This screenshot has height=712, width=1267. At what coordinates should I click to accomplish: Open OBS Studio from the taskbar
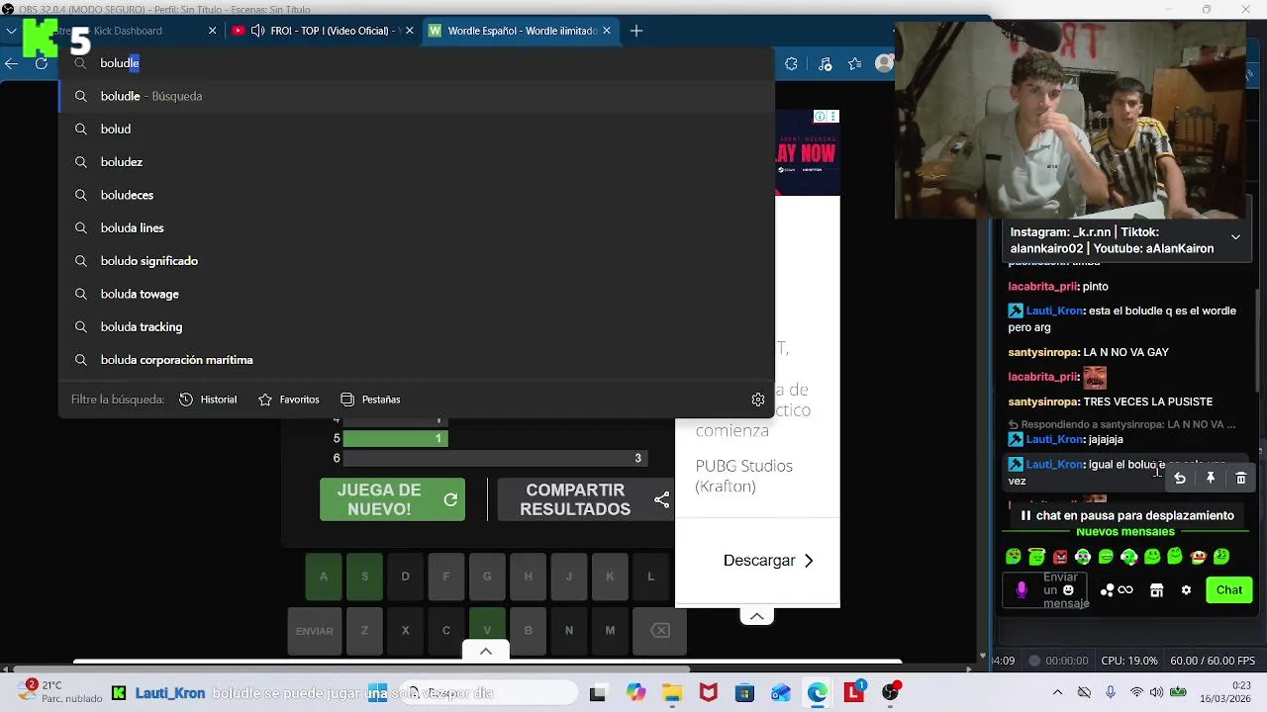point(891,693)
